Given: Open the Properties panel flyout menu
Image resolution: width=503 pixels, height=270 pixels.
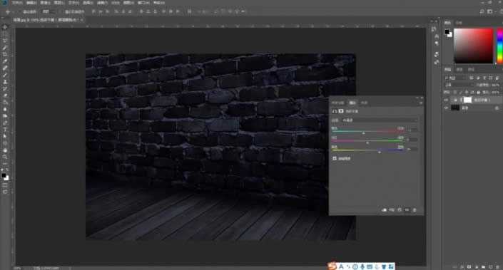Looking at the screenshot, I should pos(421,103).
